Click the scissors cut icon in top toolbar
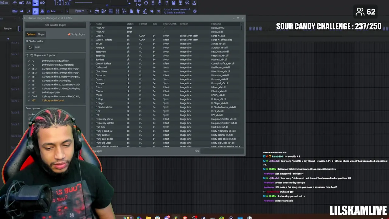The image size is (389, 219). coord(153,3)
